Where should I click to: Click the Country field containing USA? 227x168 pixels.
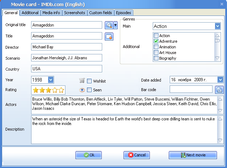click(66, 68)
